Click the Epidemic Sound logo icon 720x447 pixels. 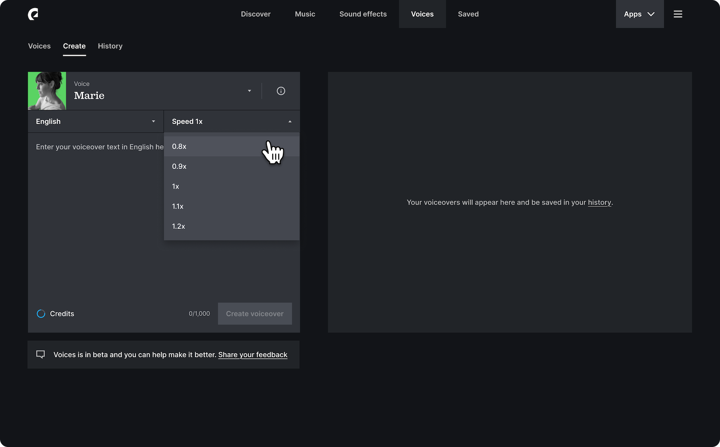click(x=33, y=14)
